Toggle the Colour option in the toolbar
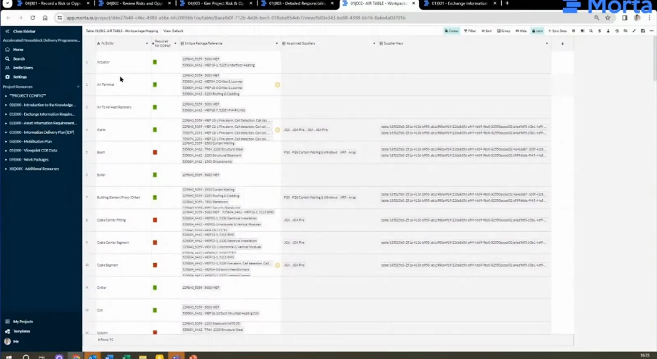This screenshot has height=359, width=657. [452, 31]
